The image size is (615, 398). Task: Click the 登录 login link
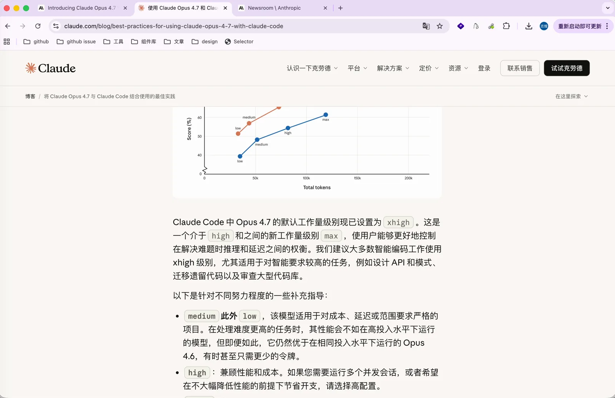click(x=484, y=68)
